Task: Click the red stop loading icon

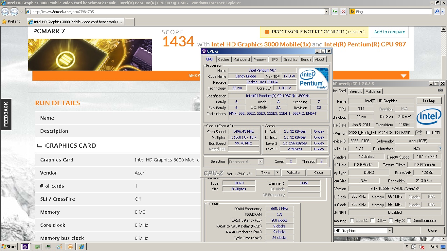Action: pyautogui.click(x=343, y=12)
